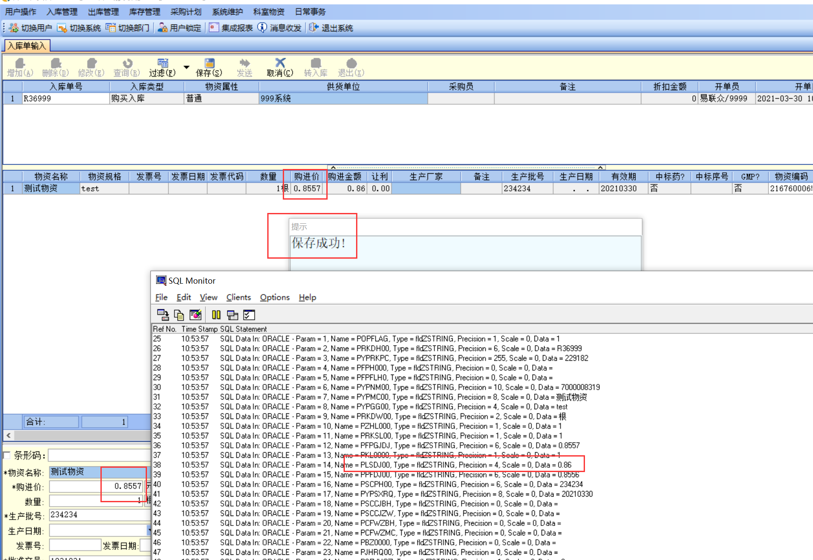Image resolution: width=813 pixels, height=560 pixels.
Task: Click the horizontal scrollbar left arrow
Action: (x=9, y=435)
